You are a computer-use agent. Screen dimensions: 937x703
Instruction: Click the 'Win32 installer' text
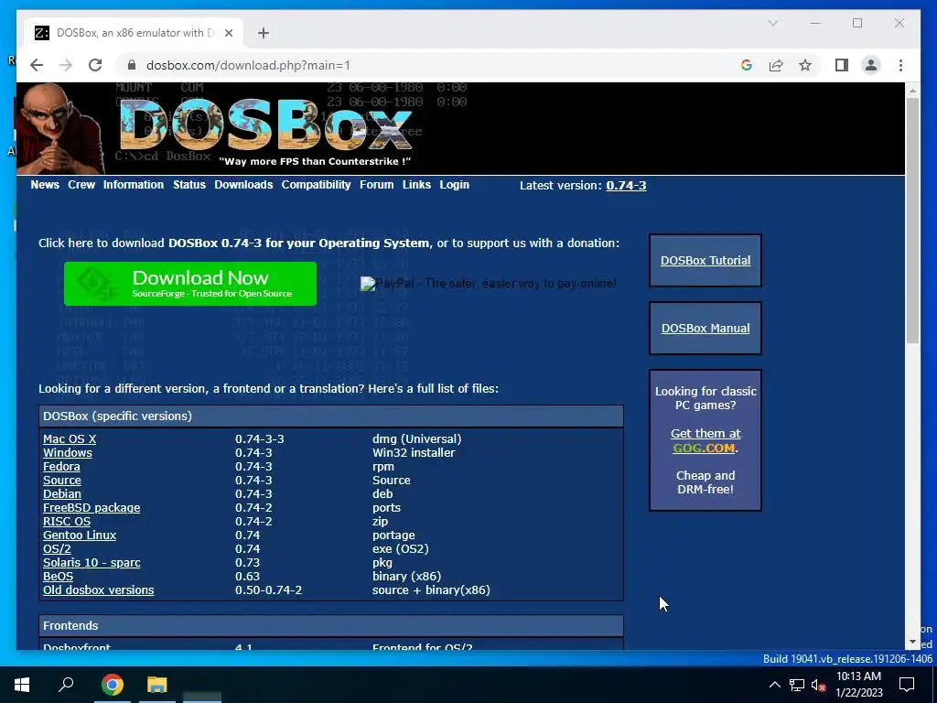[x=414, y=452]
